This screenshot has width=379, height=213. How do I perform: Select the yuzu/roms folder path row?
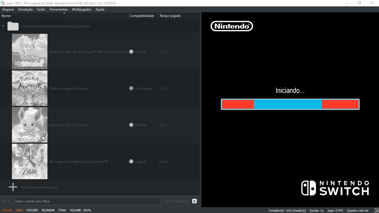[x=100, y=26]
